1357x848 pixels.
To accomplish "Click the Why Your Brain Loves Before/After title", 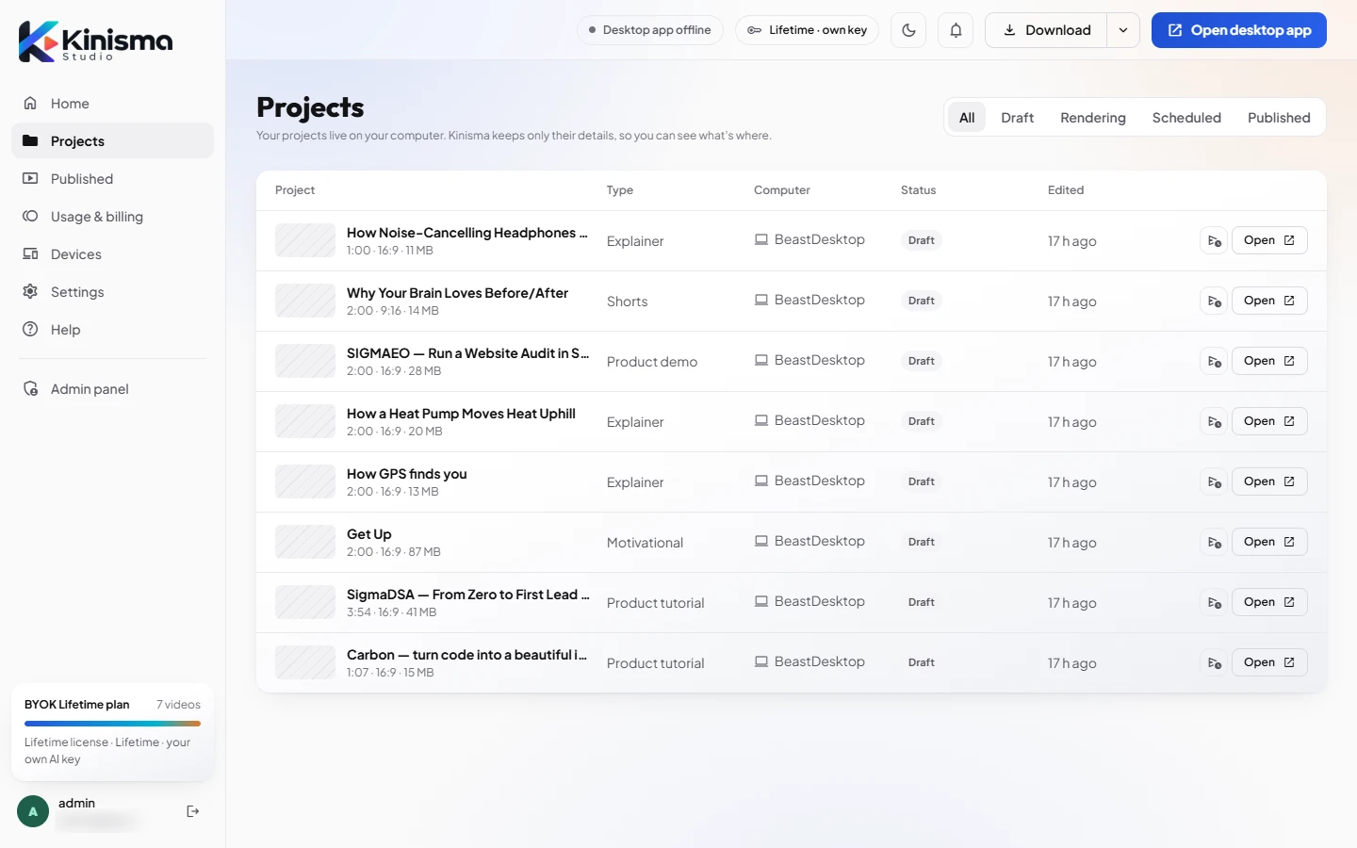I will pyautogui.click(x=457, y=293).
